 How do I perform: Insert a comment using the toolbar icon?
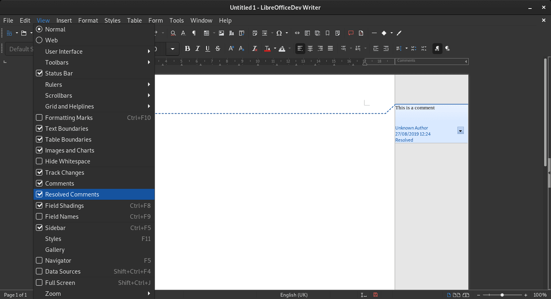[351, 33]
